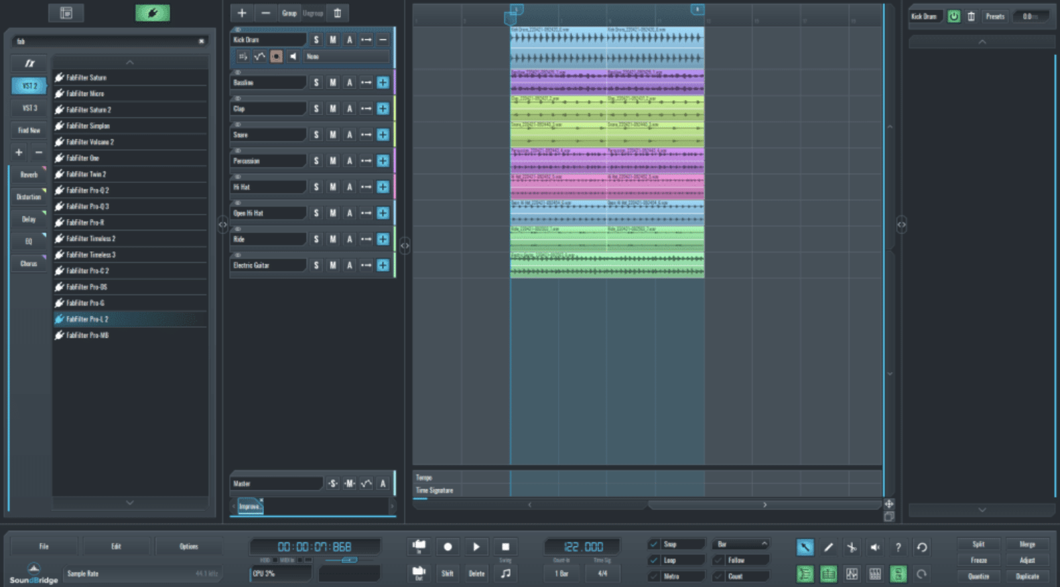Click the Shift button
Image resolution: width=1060 pixels, height=587 pixels.
[448, 574]
